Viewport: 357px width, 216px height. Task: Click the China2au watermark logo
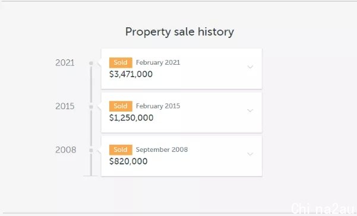[x=323, y=208]
